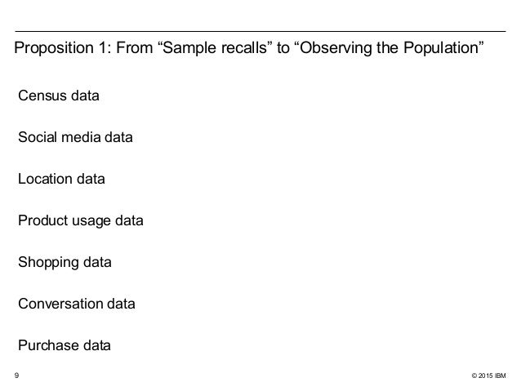Click the word Shopping
Viewport: 521px width, 391px height.
pos(48,263)
